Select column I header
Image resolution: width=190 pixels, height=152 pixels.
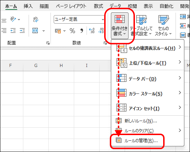click(x=87, y=66)
